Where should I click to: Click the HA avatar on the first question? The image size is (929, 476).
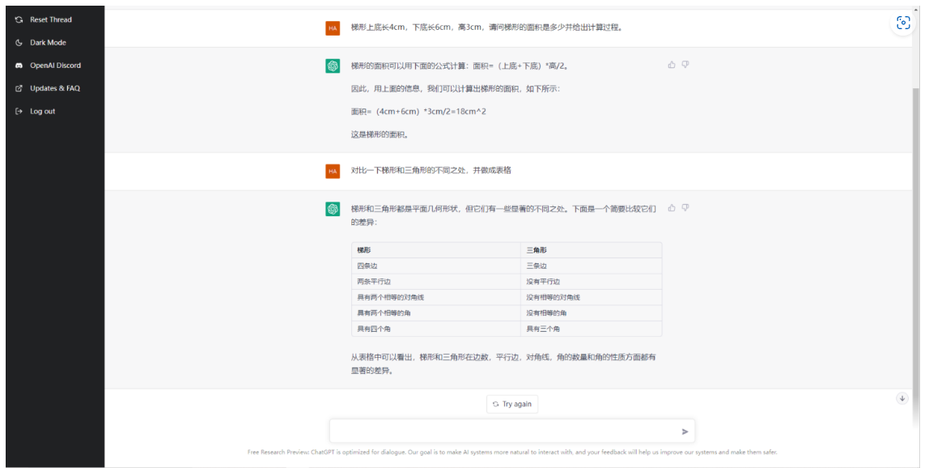333,28
